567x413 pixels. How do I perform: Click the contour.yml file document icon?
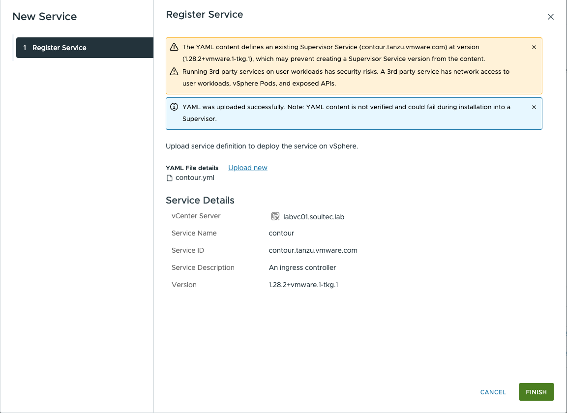pyautogui.click(x=169, y=178)
